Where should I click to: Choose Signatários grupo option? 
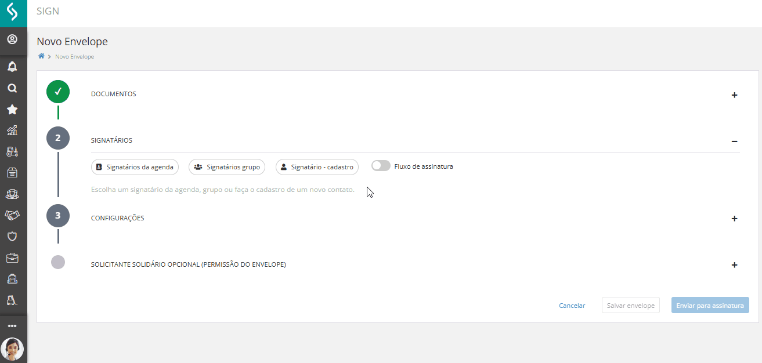click(227, 167)
